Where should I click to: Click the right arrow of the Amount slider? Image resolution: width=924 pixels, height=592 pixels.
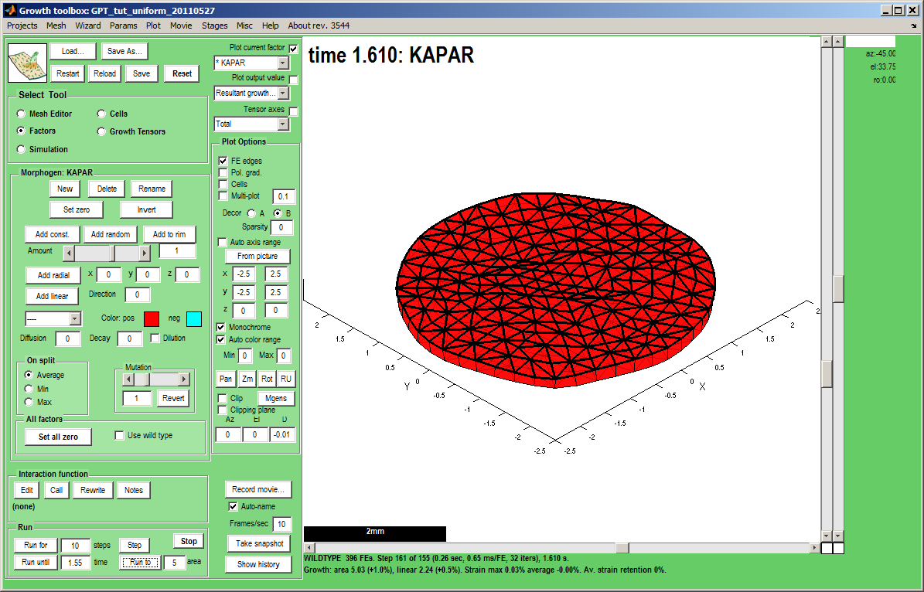tap(145, 253)
